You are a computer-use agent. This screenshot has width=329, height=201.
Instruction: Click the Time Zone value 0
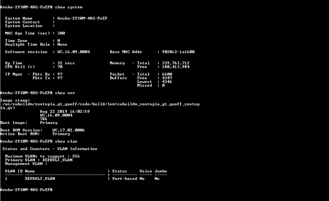click(59, 41)
